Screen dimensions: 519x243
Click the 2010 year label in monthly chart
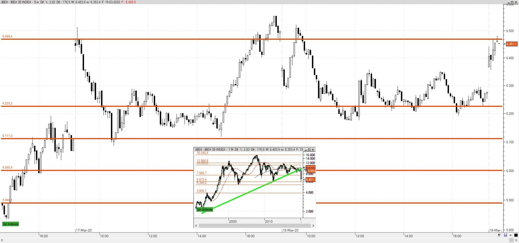(x=269, y=221)
